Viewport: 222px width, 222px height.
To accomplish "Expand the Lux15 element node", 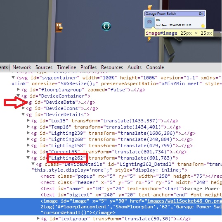I will [28, 120].
